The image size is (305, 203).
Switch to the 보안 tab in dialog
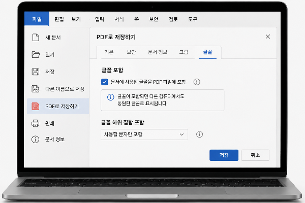click(131, 52)
